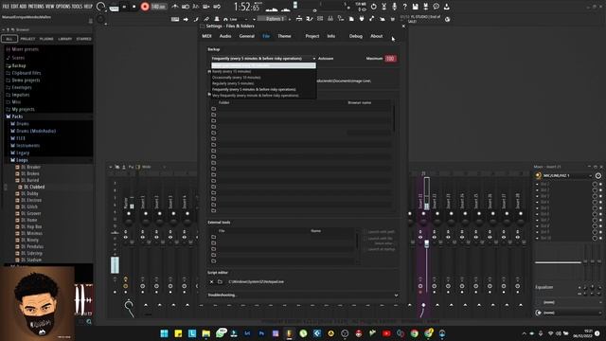Click the Maximum backups value 100
This screenshot has height=341, width=606.
390,59
